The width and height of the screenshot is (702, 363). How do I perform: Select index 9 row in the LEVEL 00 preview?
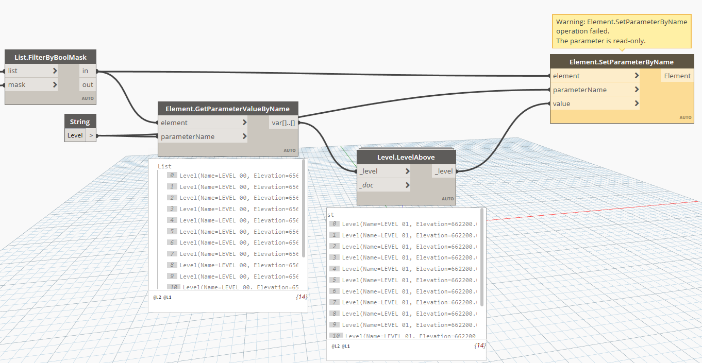coord(233,276)
